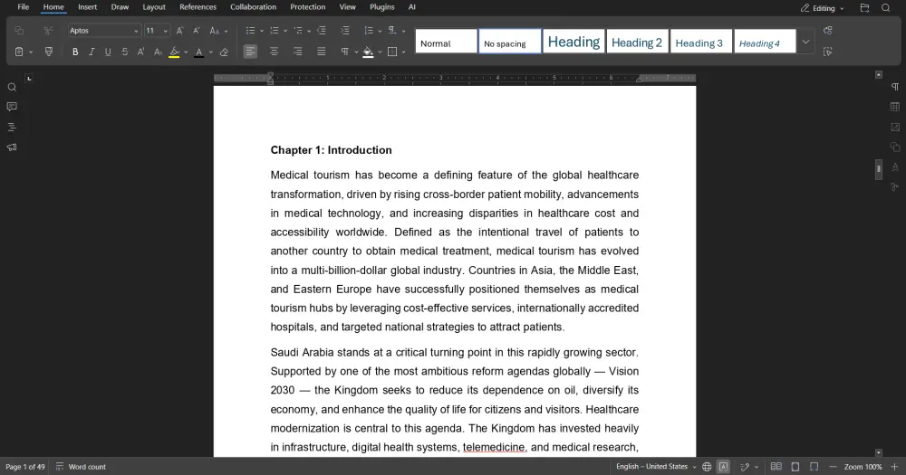Open the Multilevel list dropdown arrow
The width and height of the screenshot is (906, 475).
(309, 31)
